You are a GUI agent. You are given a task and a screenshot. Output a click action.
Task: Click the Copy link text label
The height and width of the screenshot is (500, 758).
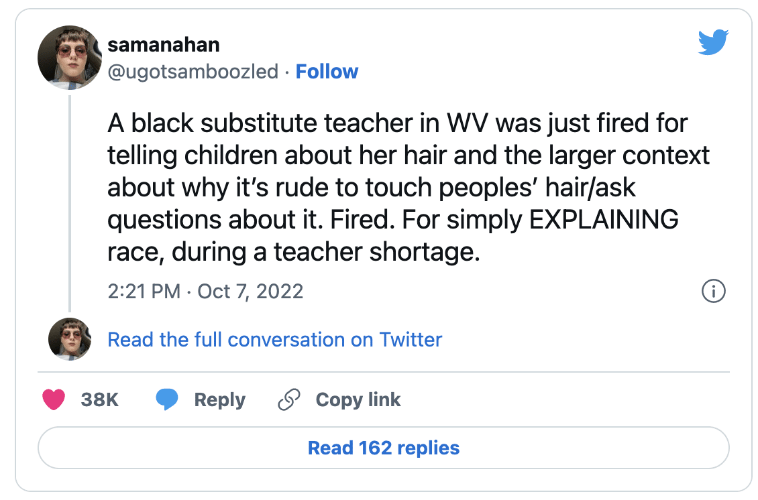(x=358, y=400)
